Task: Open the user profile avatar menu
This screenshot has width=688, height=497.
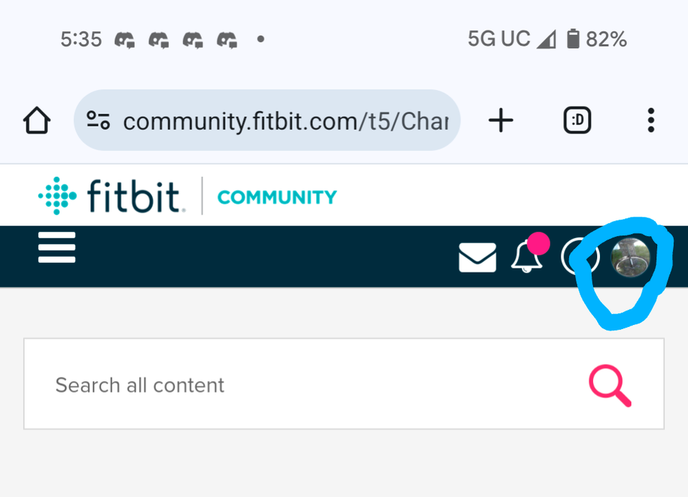Action: pyautogui.click(x=631, y=257)
